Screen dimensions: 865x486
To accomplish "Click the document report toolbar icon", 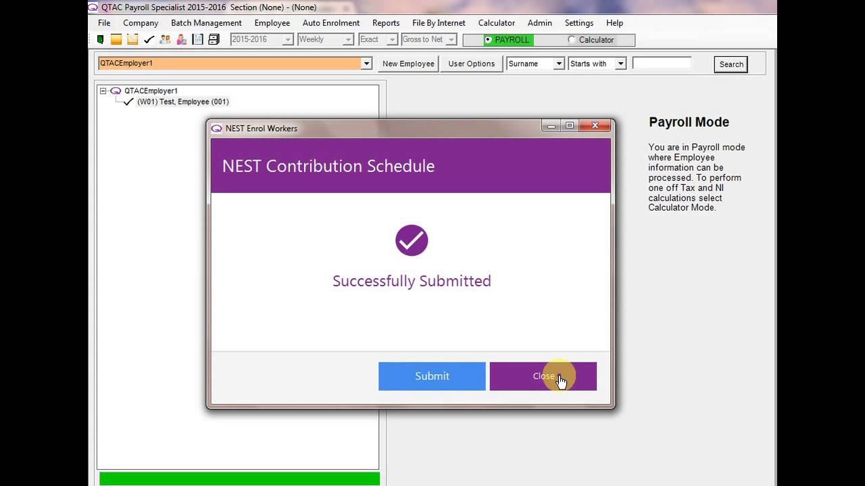I will pyautogui.click(x=197, y=40).
